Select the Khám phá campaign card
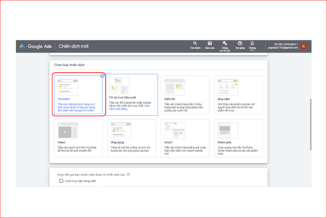 pyautogui.click(x=239, y=138)
